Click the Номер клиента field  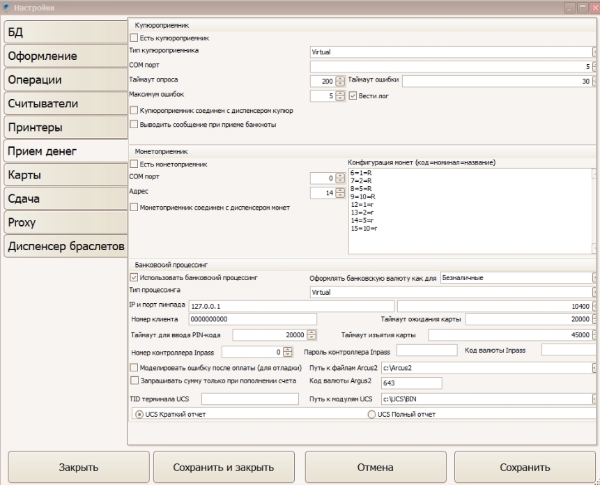pos(252,319)
